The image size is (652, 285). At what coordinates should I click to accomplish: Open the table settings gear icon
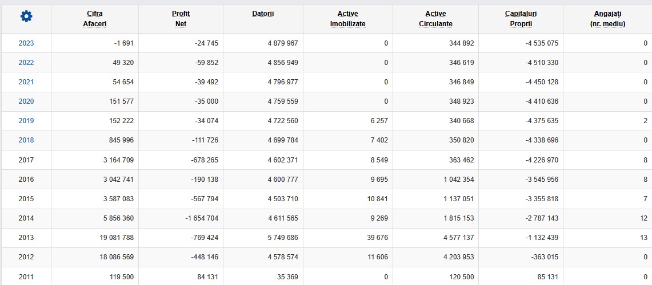[x=26, y=17]
